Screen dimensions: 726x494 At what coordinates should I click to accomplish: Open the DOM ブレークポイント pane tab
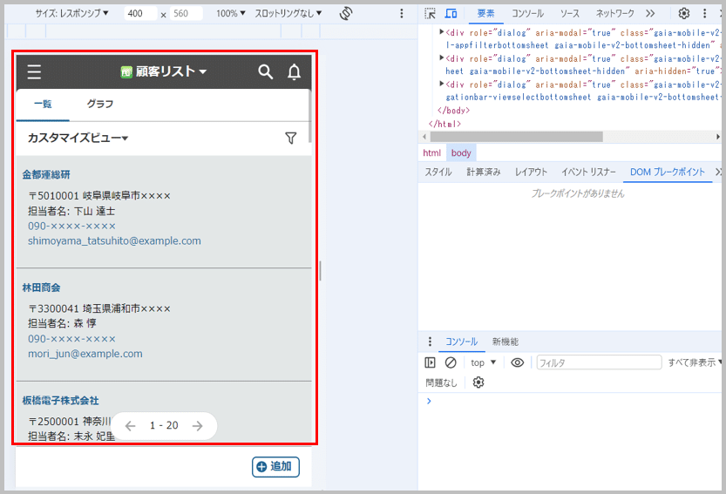(x=668, y=172)
